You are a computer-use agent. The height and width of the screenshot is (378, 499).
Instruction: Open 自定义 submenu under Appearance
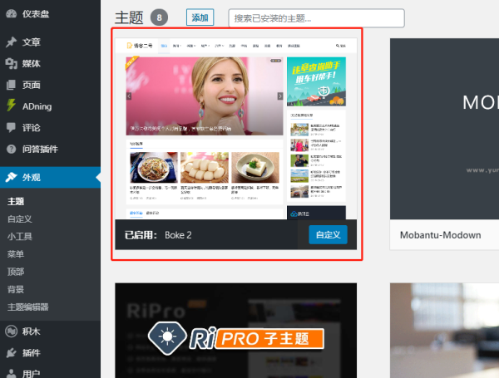(x=20, y=218)
